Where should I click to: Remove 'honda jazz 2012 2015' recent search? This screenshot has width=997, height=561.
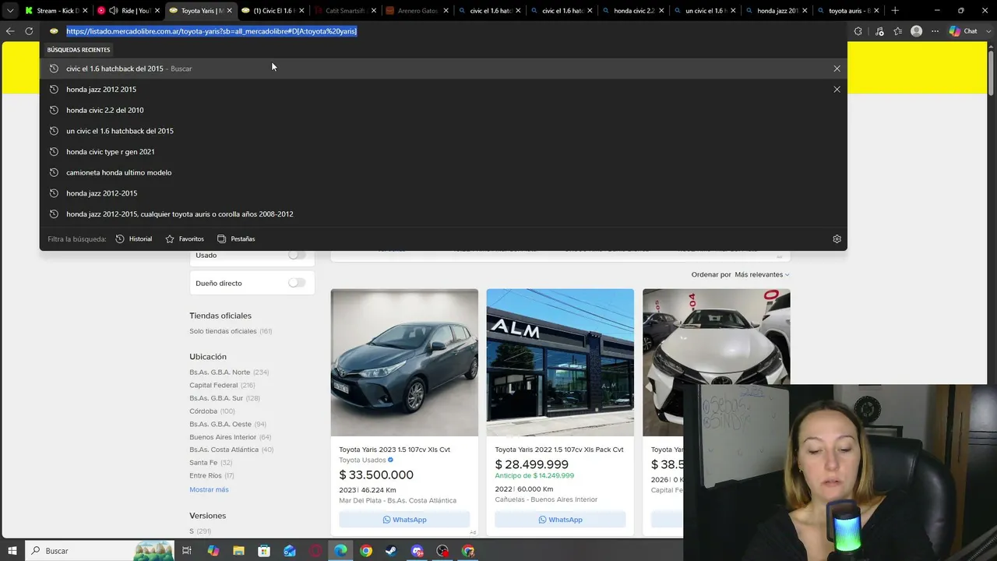point(837,90)
